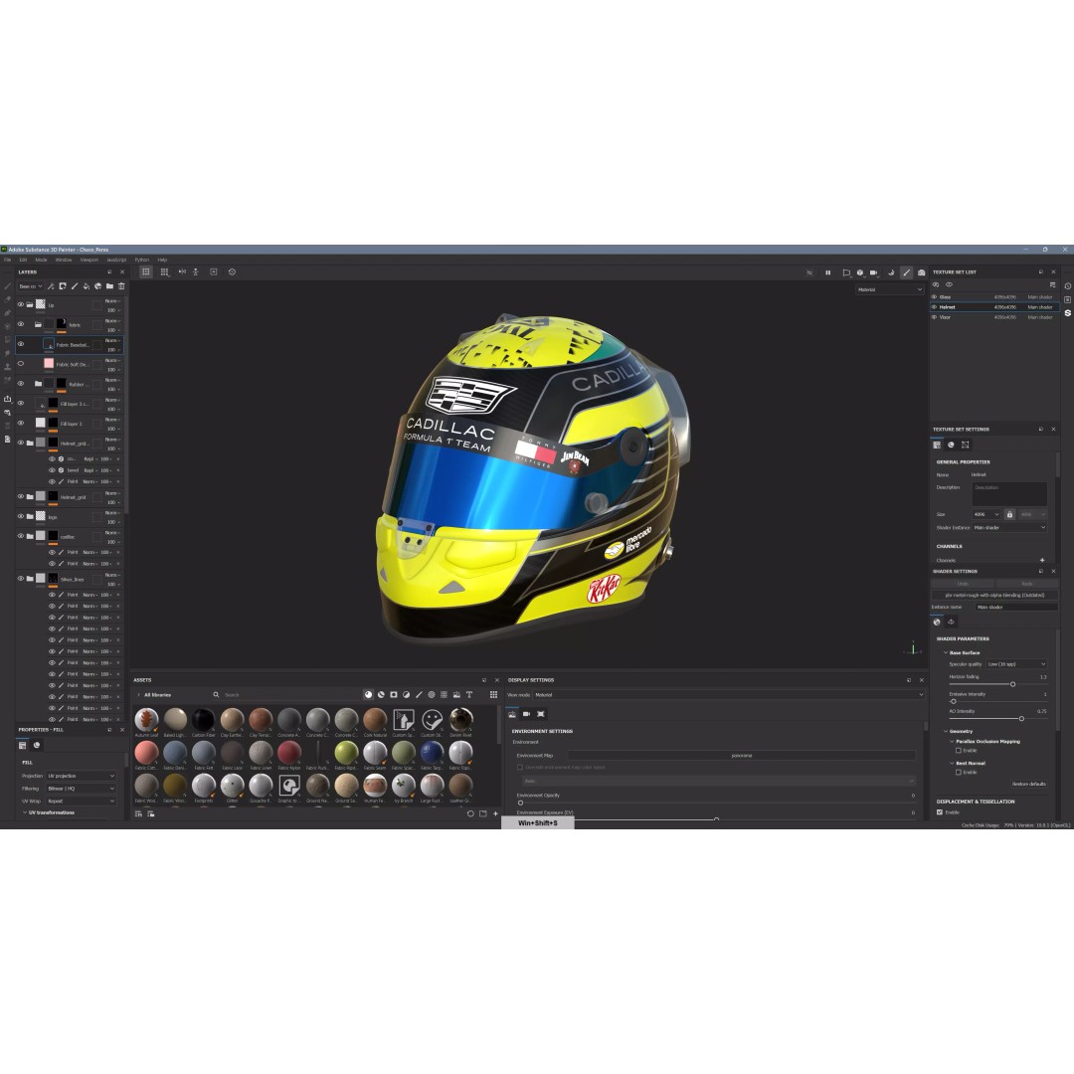Screen dimensions: 1074x1074
Task: Open the Base color channel dropdown
Action: [x=31, y=286]
